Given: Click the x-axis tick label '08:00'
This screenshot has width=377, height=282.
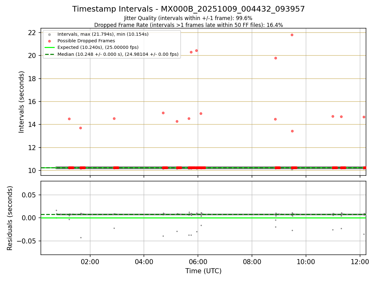Looking at the screenshot, I should click(x=252, y=262).
